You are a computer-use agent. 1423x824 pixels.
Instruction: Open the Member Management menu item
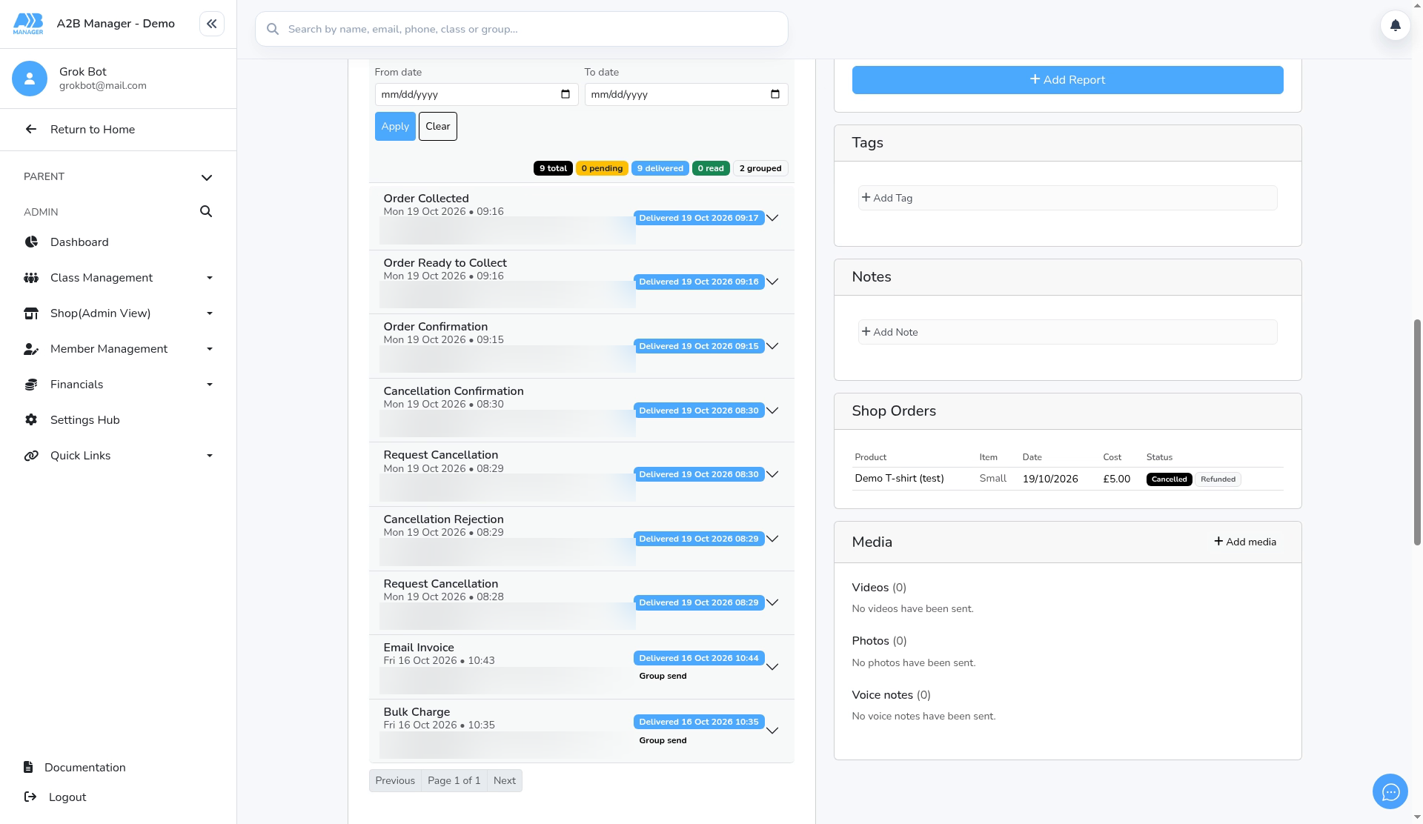coord(119,349)
